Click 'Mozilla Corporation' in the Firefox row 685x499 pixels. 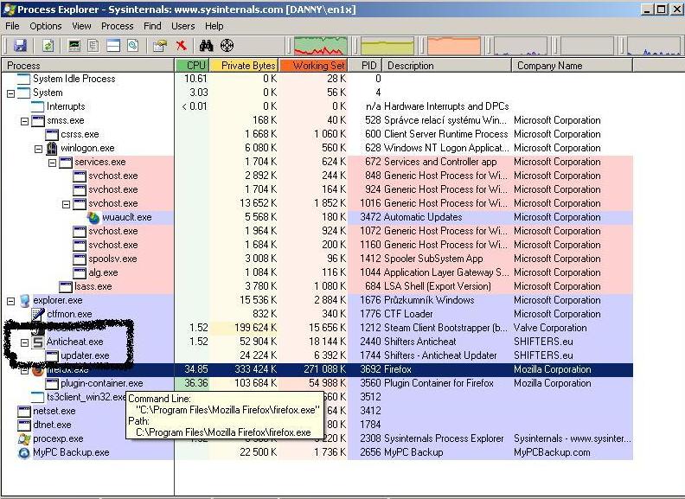click(x=552, y=369)
